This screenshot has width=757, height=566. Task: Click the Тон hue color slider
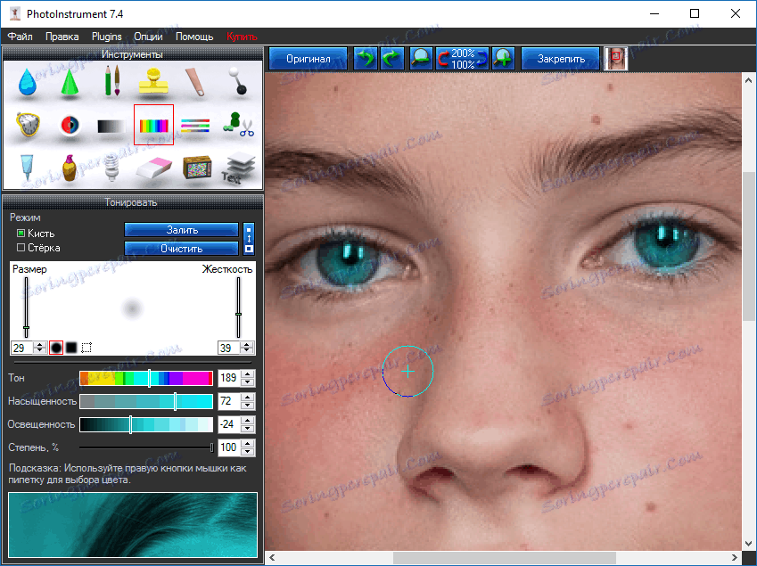pos(146,378)
